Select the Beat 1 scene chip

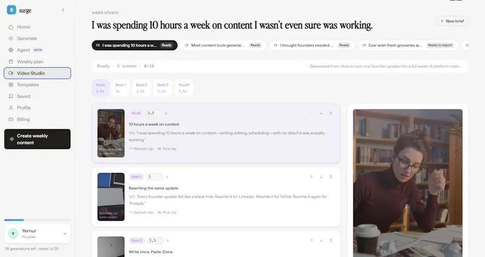[121, 88]
